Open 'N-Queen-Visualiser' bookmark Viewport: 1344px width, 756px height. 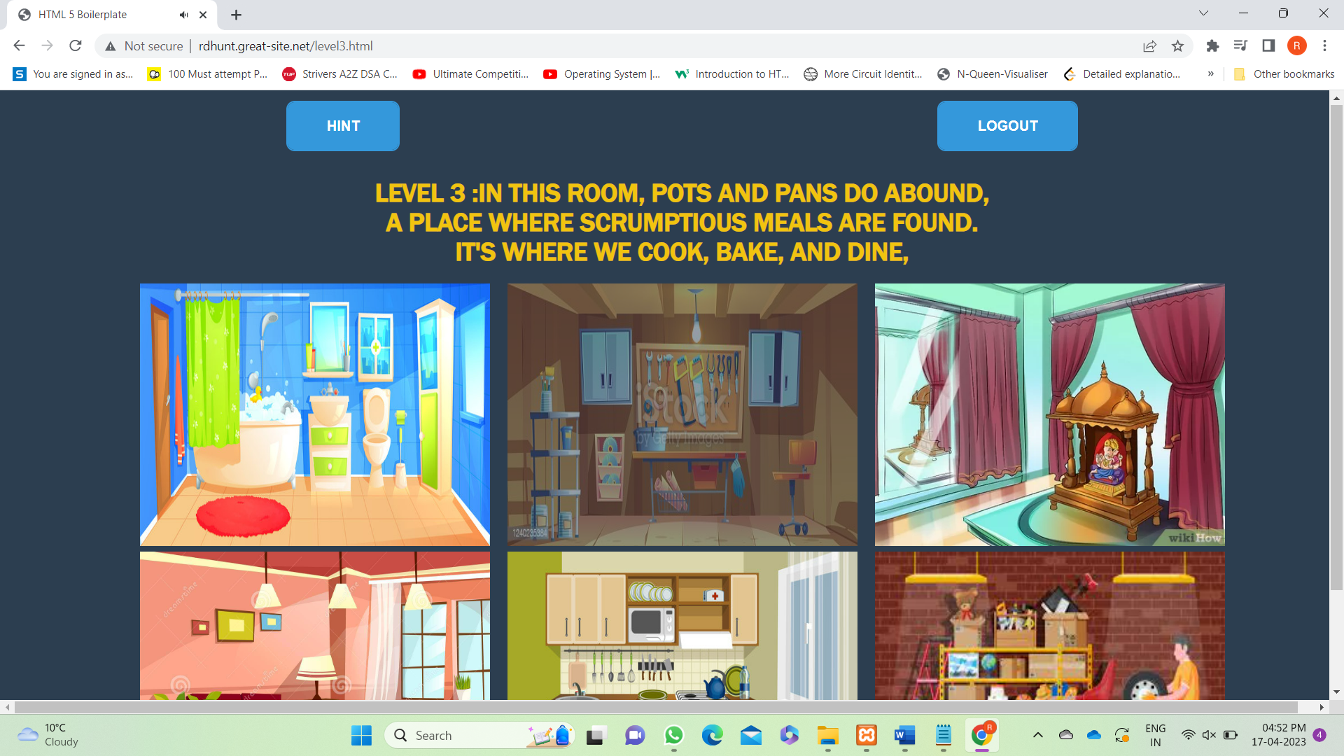coord(993,74)
